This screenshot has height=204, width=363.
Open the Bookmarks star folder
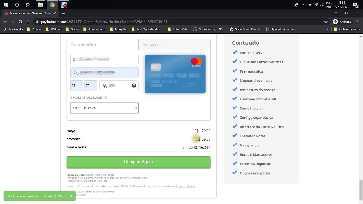point(13,29)
